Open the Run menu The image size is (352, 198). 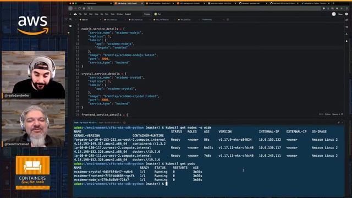click(x=107, y=14)
